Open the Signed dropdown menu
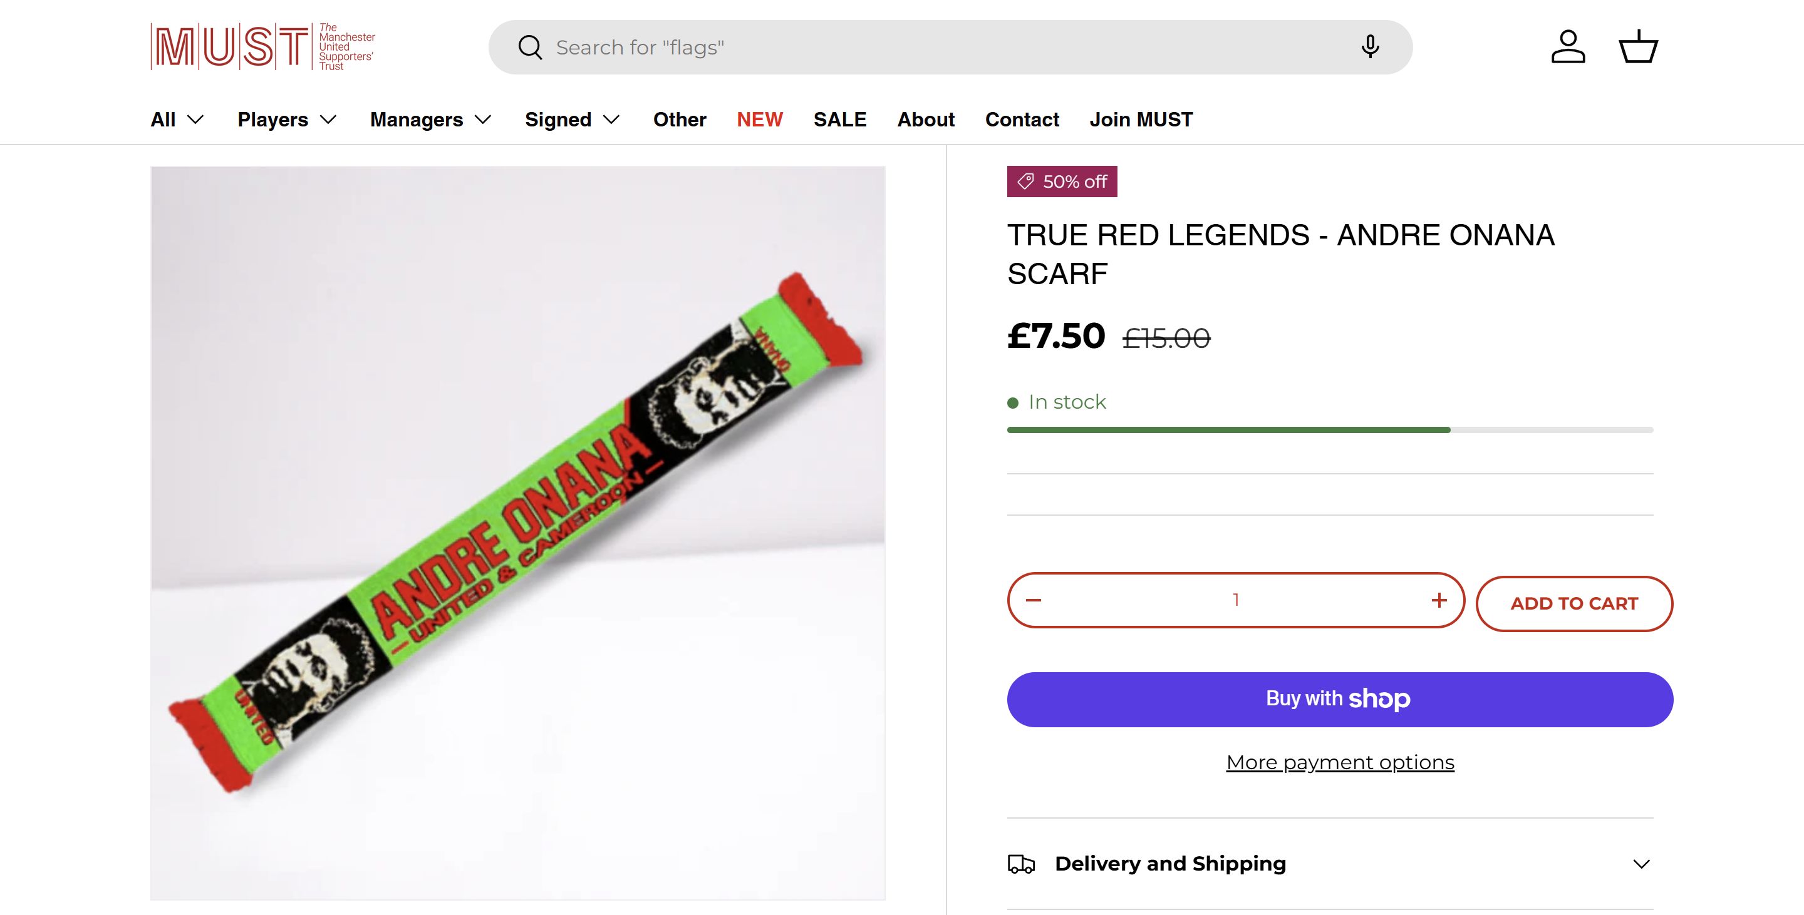The height and width of the screenshot is (915, 1804). [x=572, y=120]
